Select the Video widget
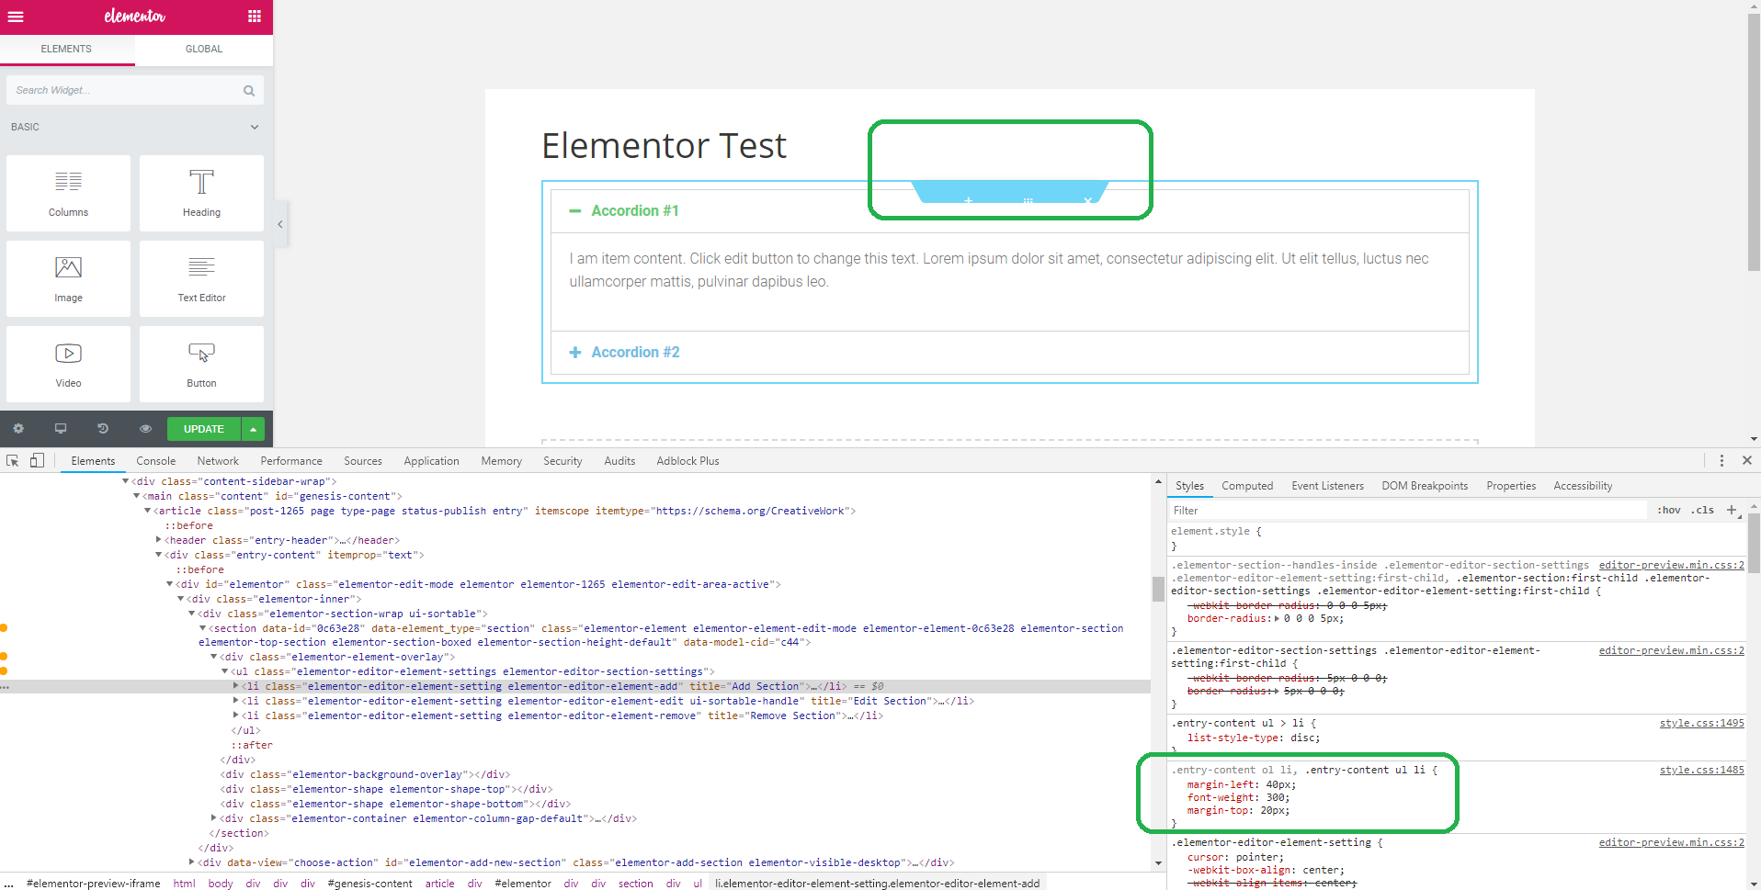Screen dimensions: 1761x890 (x=68, y=364)
